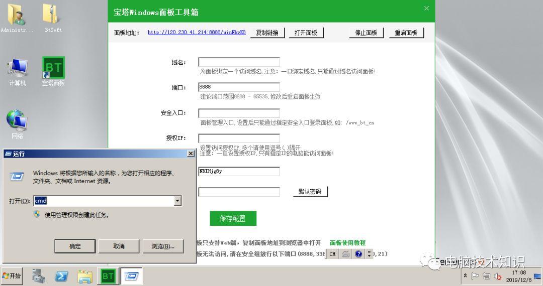Show hidden system tray icons

pyautogui.click(x=466, y=275)
